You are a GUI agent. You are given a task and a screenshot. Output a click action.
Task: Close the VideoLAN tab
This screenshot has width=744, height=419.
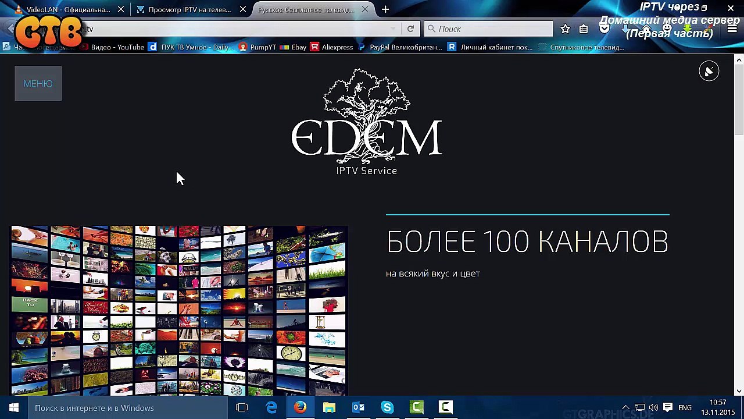pyautogui.click(x=121, y=10)
